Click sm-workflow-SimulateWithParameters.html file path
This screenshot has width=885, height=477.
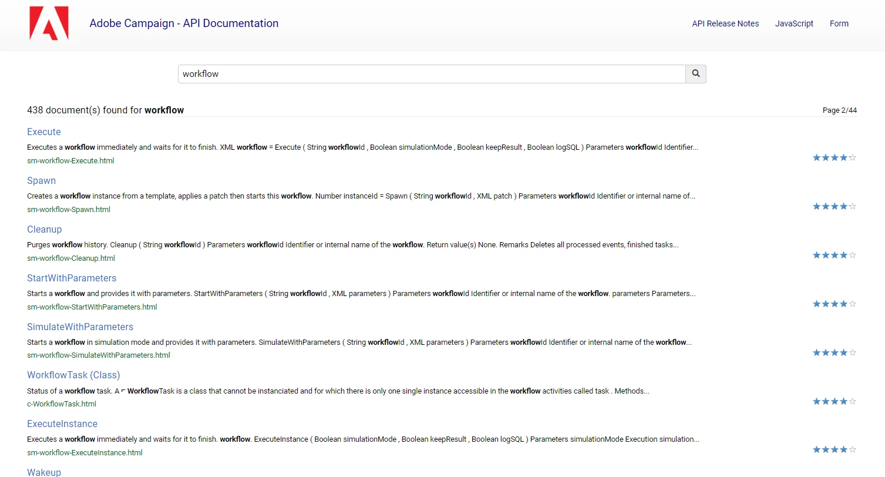coord(99,355)
